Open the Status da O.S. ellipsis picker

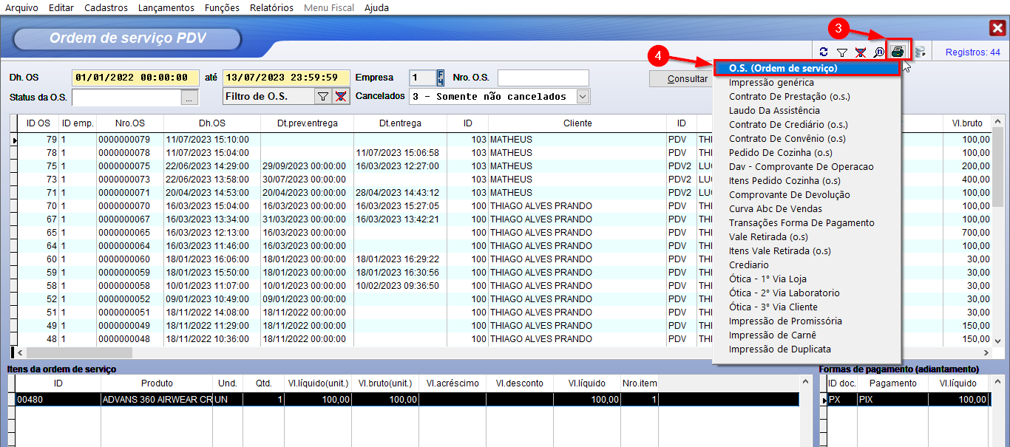pyautogui.click(x=190, y=97)
